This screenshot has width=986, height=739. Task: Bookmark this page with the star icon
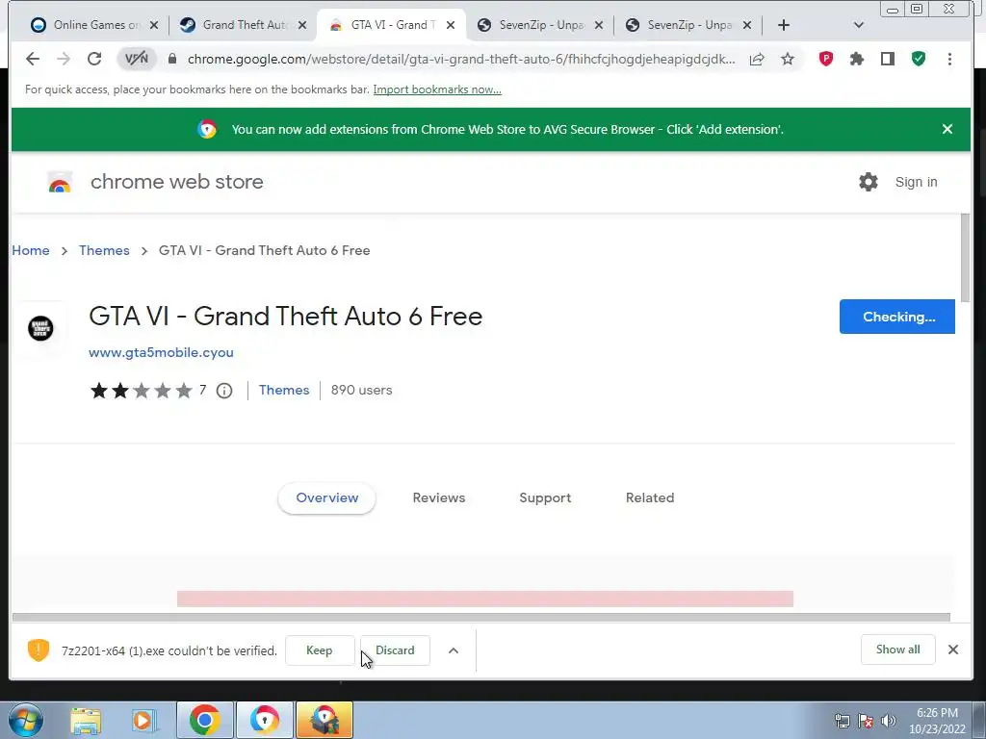(788, 59)
